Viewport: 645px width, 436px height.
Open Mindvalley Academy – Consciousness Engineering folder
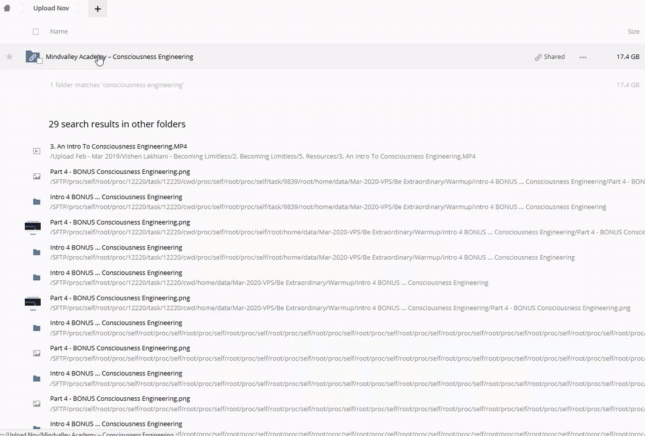tap(119, 57)
